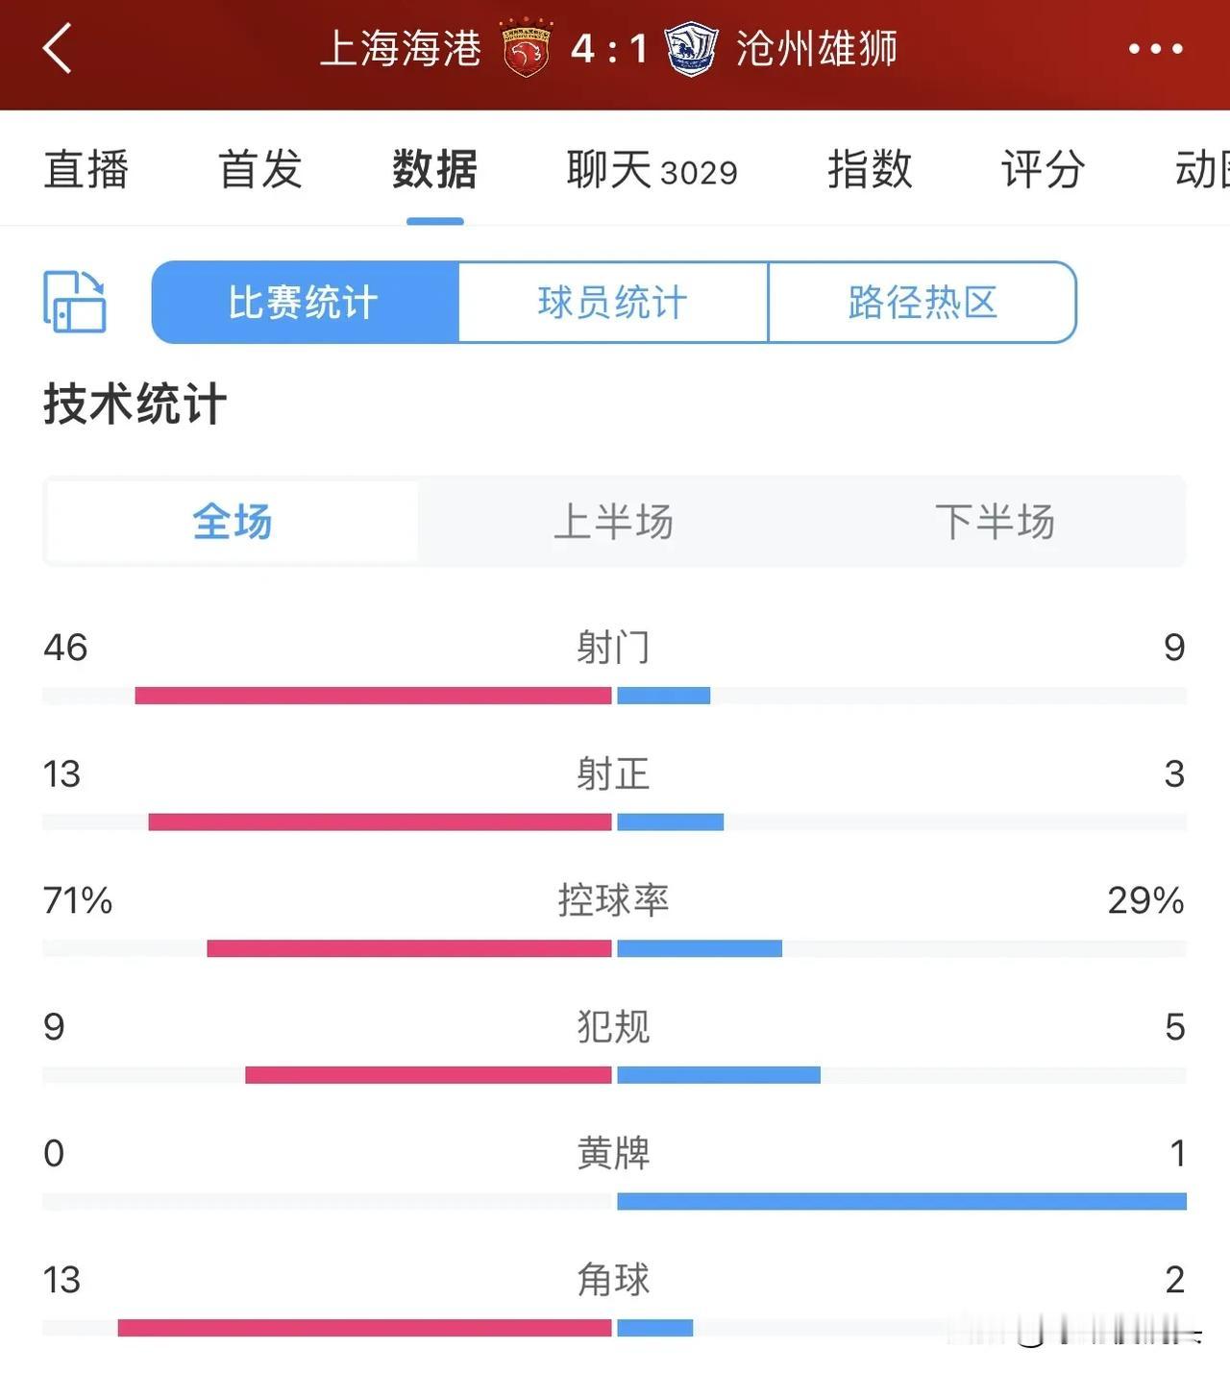Tap the Cangzhou Mighty Lions team crest

tap(692, 49)
